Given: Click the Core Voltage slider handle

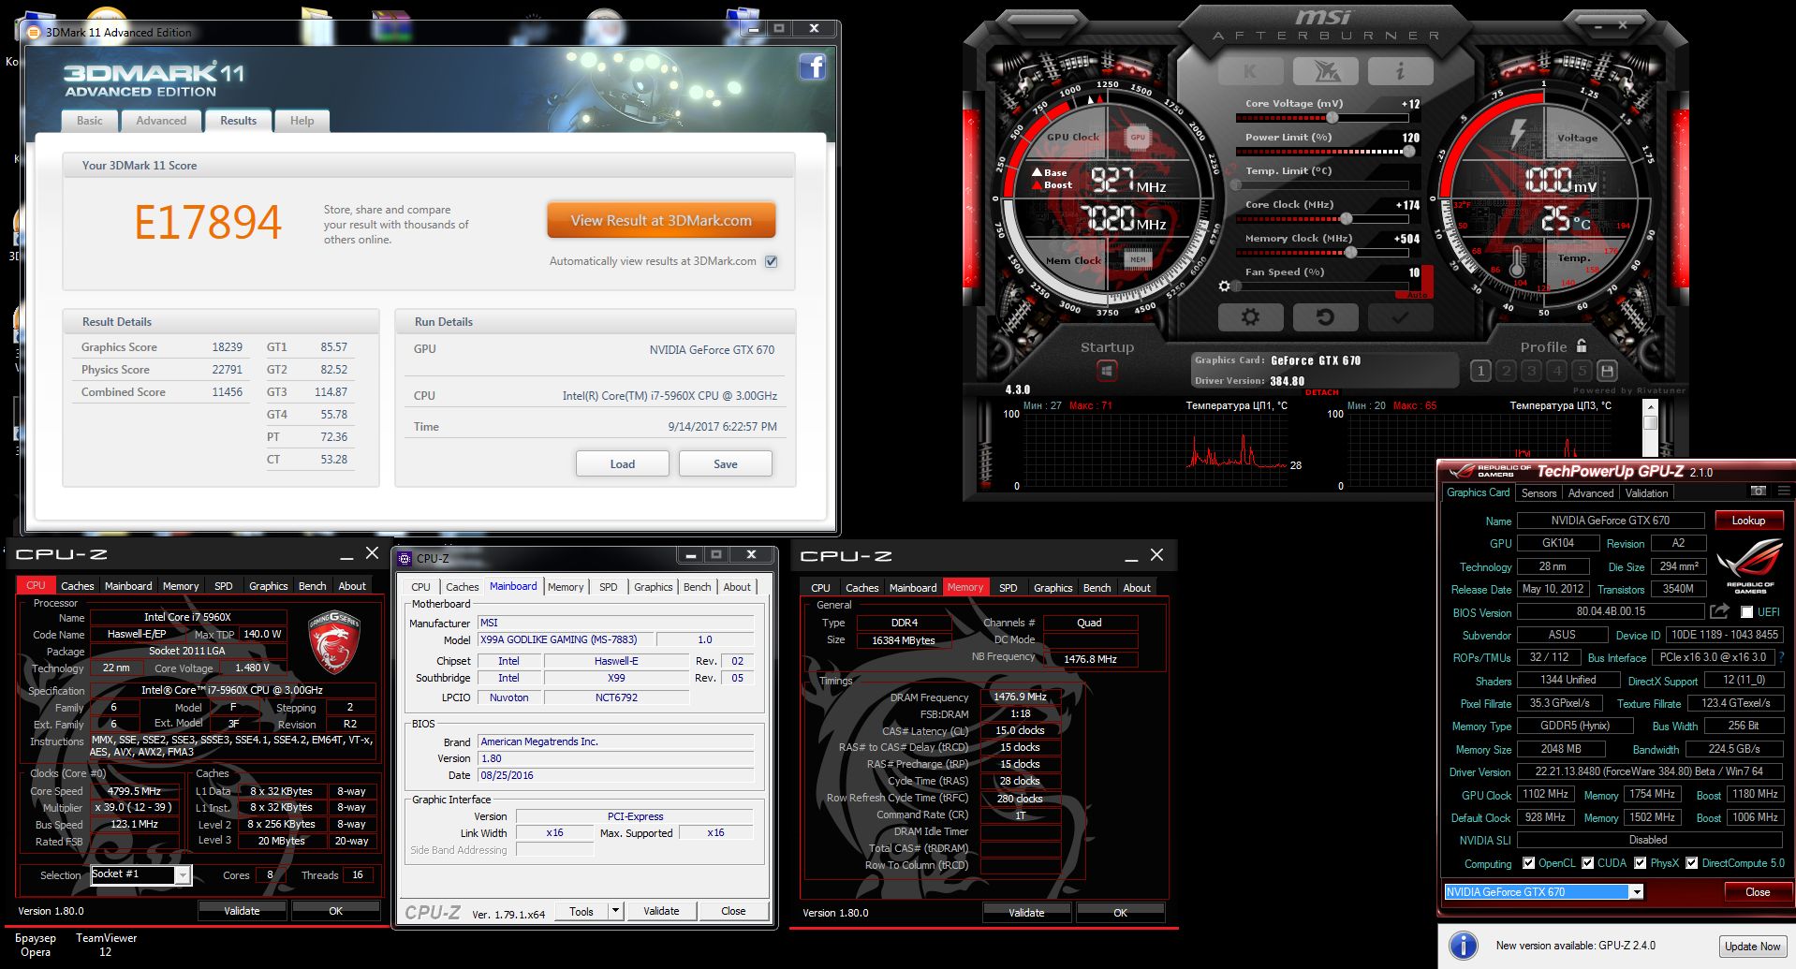Looking at the screenshot, I should click(1332, 118).
